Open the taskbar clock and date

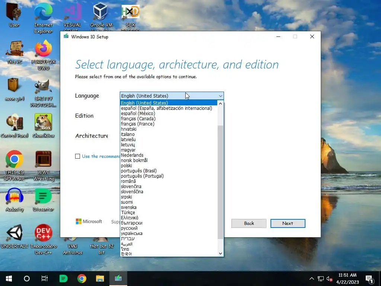(348, 279)
